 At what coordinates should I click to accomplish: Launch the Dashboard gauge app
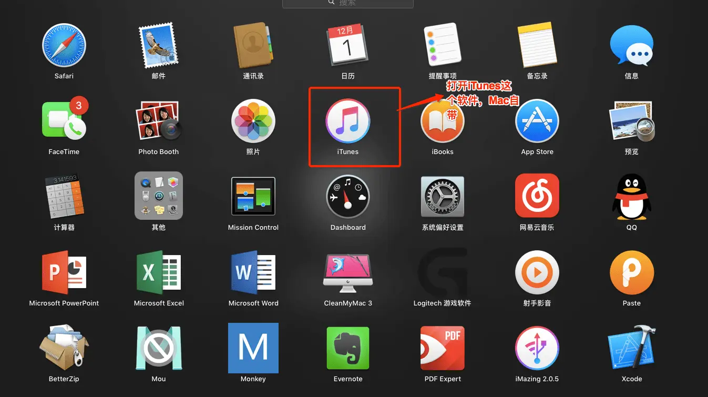click(x=348, y=197)
